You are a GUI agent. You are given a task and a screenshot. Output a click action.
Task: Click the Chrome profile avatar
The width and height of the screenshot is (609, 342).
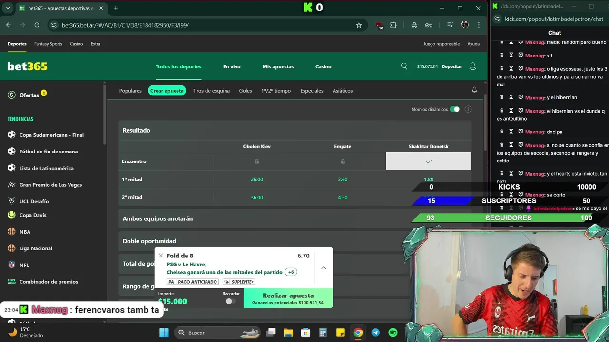(465, 25)
